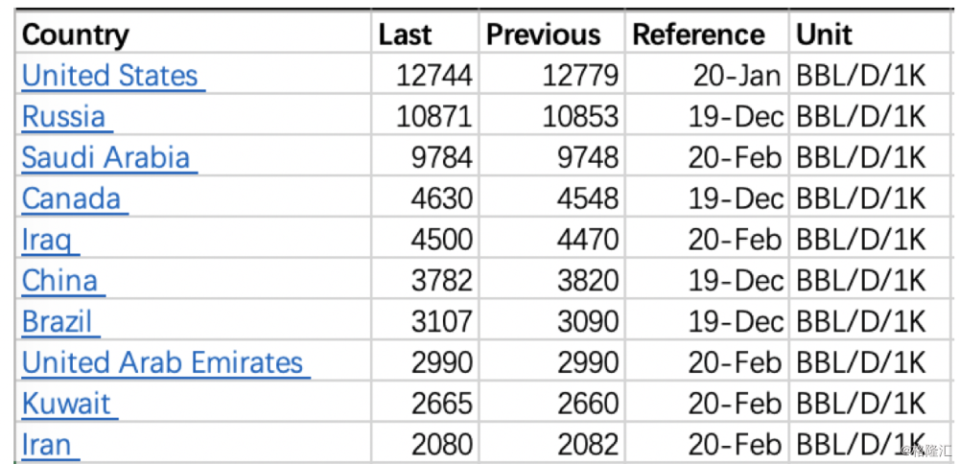Click Russia's previous value 10853
Viewport: 959px width, 464px height.
580,117
